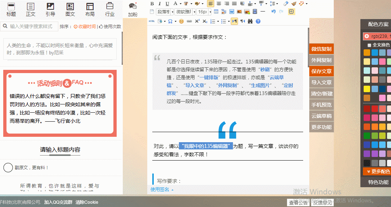
Task: Insert video film strip icon
Action: (x=255, y=12)
